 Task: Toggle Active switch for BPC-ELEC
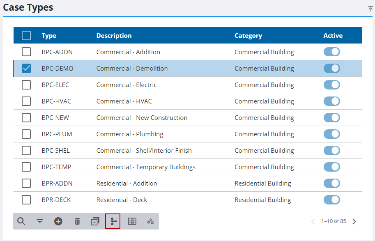(x=331, y=85)
